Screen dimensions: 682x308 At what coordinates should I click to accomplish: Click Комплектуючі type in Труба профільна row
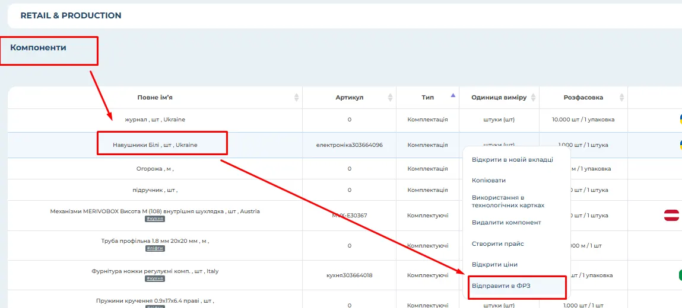[427, 246]
